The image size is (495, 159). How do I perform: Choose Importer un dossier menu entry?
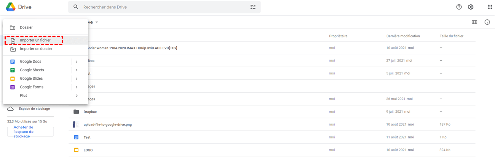coord(36,49)
